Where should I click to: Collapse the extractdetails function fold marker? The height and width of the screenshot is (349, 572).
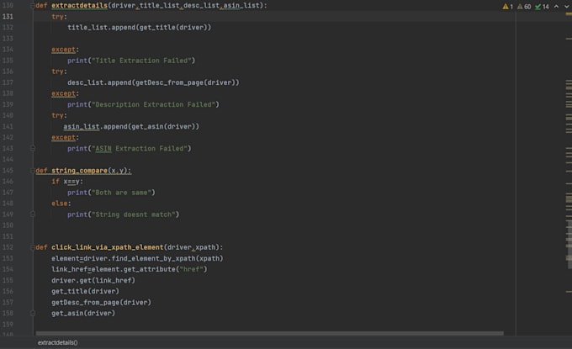33,6
